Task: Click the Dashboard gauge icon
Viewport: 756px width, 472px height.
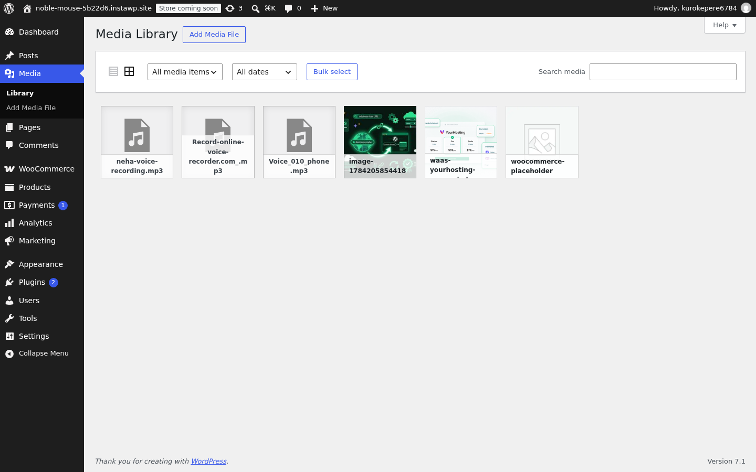Action: click(x=9, y=32)
